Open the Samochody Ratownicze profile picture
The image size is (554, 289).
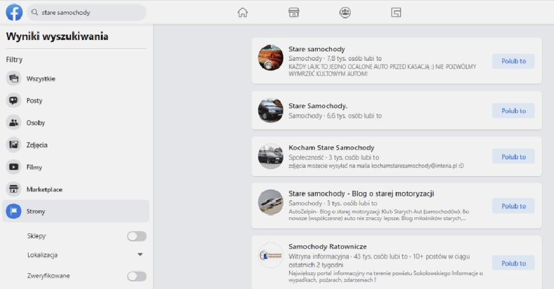(x=271, y=255)
